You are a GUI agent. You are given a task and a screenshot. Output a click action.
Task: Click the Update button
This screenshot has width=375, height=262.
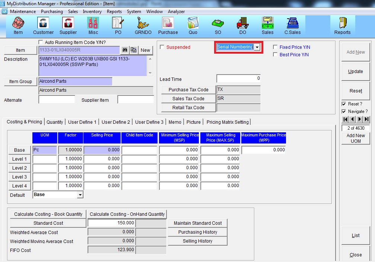coord(355,72)
